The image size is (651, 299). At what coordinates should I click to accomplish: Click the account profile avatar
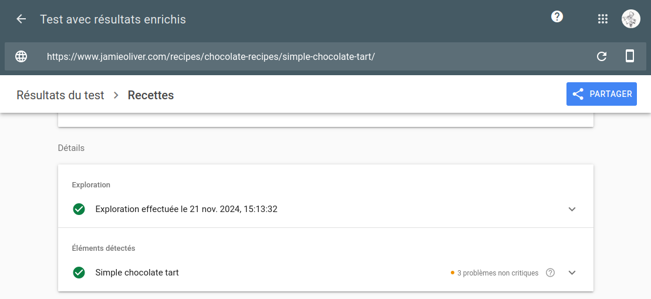pyautogui.click(x=630, y=19)
